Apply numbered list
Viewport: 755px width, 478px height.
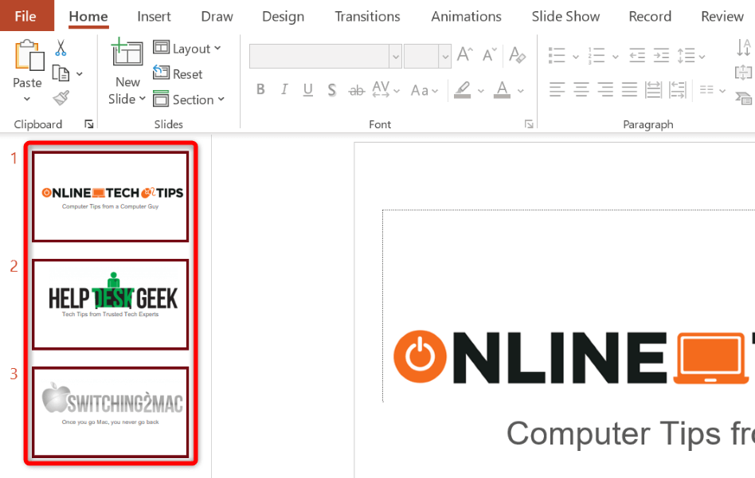(596, 56)
